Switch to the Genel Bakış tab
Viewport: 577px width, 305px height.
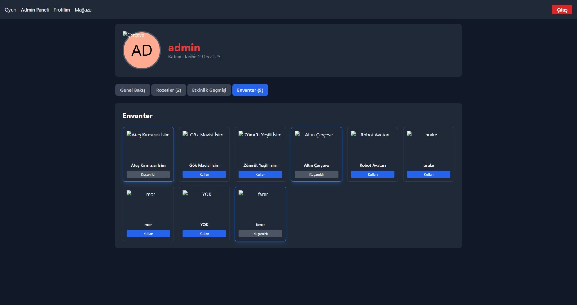coord(133,90)
